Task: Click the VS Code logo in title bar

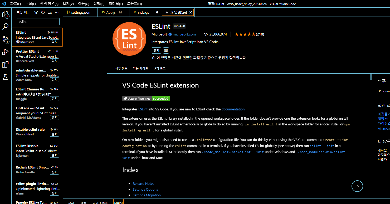Action: coord(4,4)
